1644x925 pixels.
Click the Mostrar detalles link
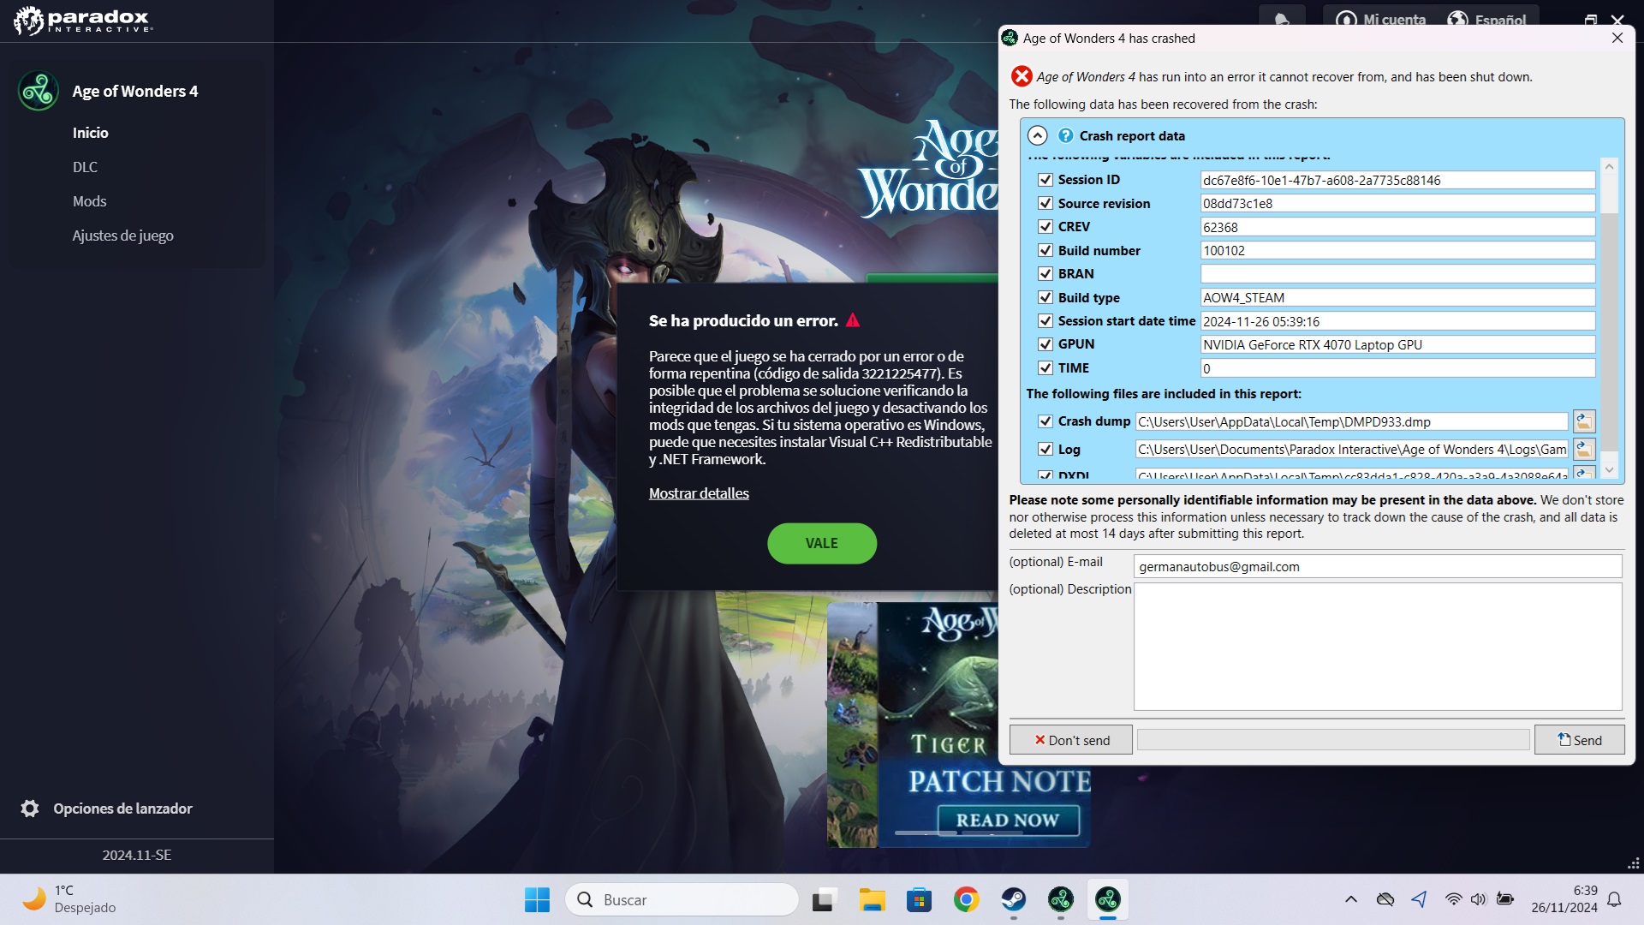point(698,492)
